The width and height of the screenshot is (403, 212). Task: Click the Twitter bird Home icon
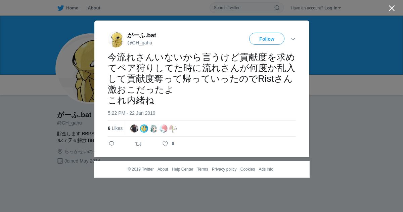(x=60, y=8)
